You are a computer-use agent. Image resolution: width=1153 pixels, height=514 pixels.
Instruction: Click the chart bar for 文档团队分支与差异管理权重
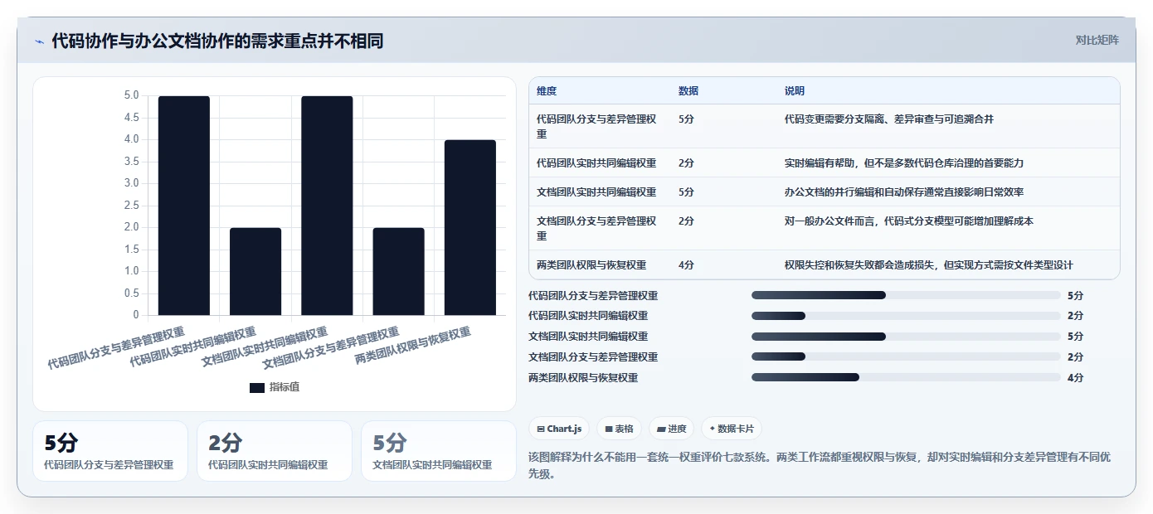[x=398, y=271]
